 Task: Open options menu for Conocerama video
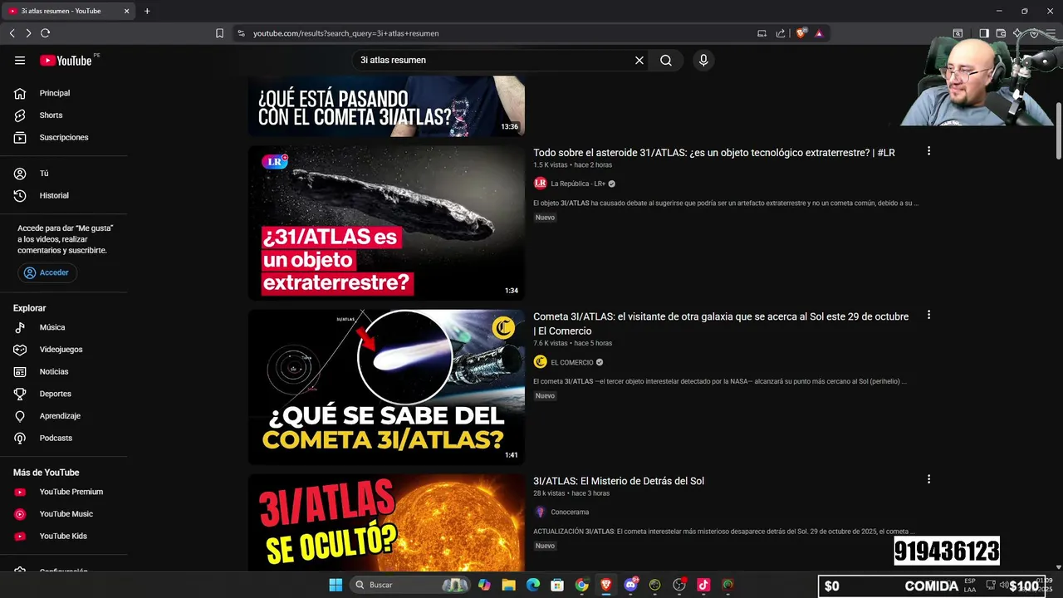tap(928, 479)
